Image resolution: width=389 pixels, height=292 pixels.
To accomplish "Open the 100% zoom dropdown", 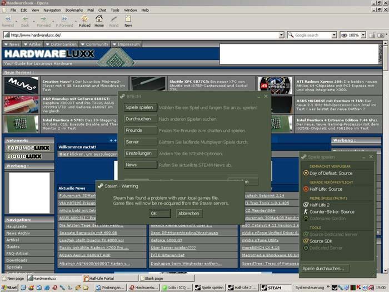I will [363, 35].
